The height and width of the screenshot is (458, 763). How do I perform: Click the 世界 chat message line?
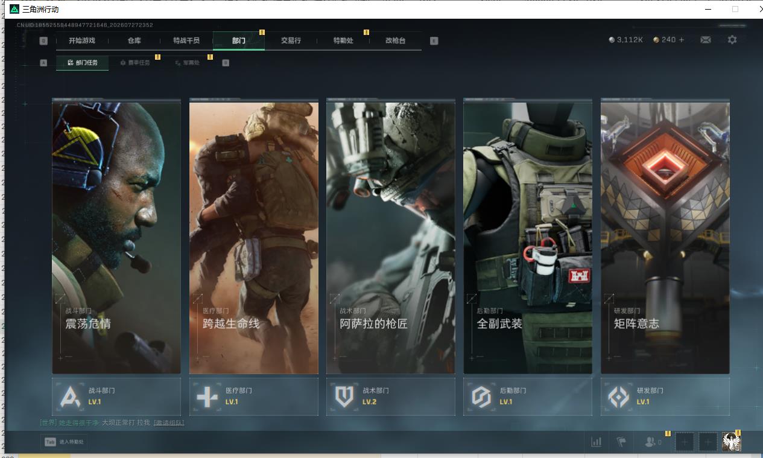tap(112, 422)
